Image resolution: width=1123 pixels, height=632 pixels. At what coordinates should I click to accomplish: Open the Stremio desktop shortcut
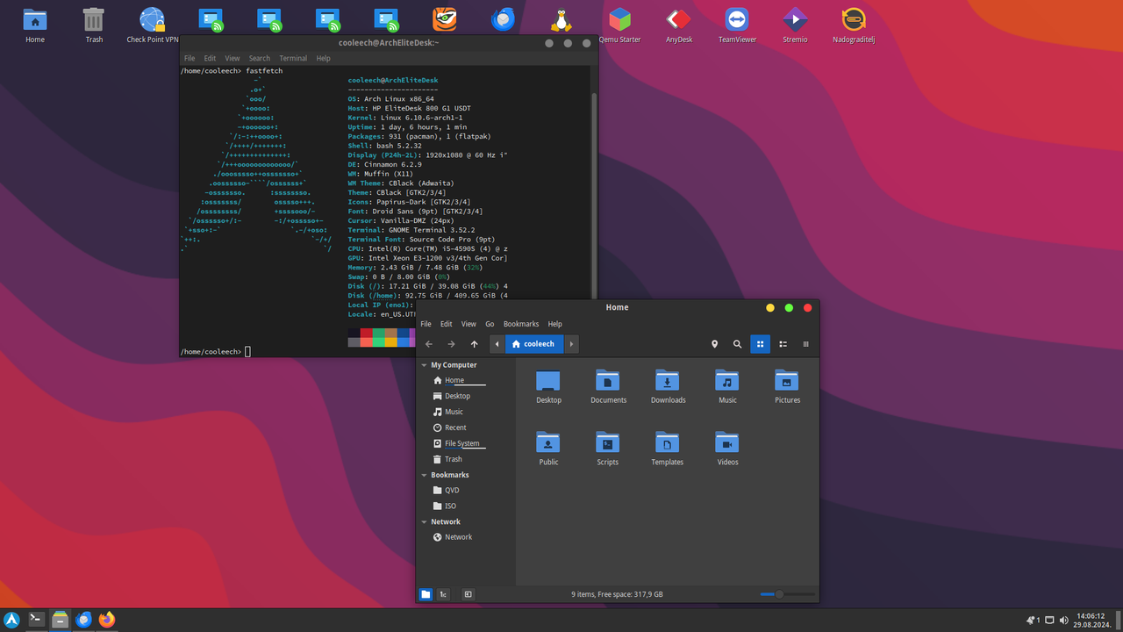[795, 25]
